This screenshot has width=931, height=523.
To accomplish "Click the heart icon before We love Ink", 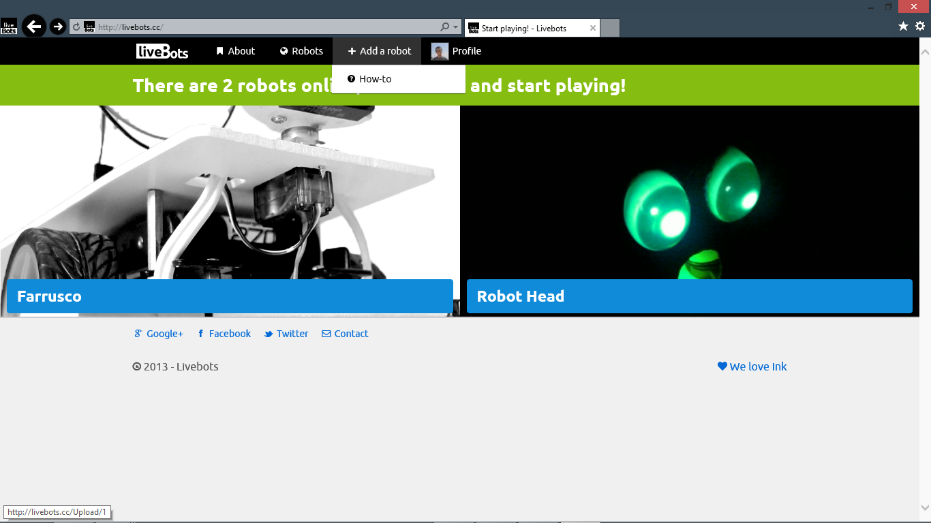I will coord(722,366).
